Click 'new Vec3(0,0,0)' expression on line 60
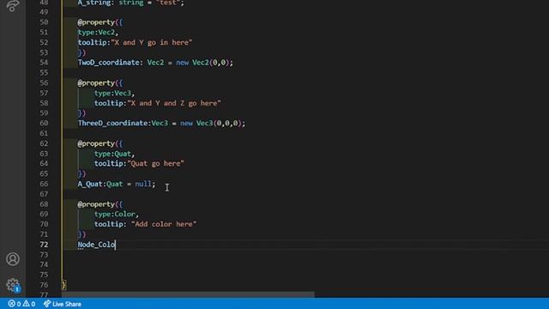Screen dimensions: 549x309 click(x=211, y=123)
